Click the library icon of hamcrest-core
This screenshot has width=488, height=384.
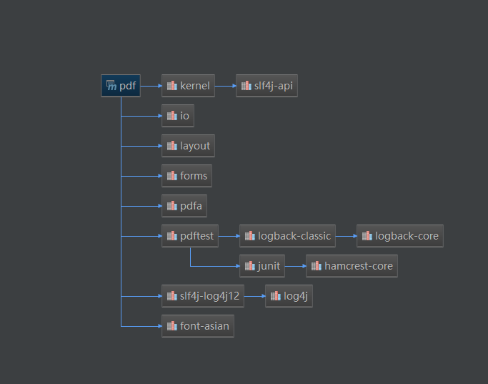(x=317, y=266)
